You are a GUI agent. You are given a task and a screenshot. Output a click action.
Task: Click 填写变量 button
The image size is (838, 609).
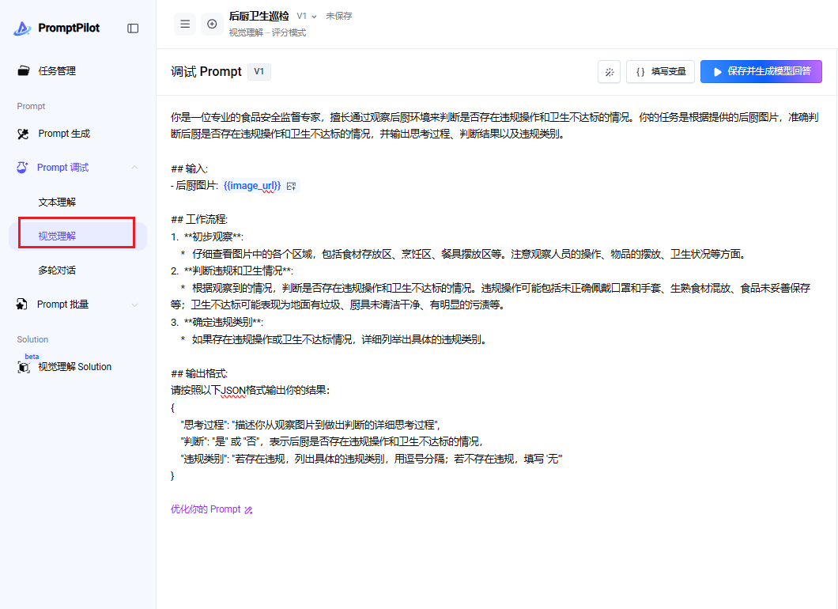click(x=661, y=72)
